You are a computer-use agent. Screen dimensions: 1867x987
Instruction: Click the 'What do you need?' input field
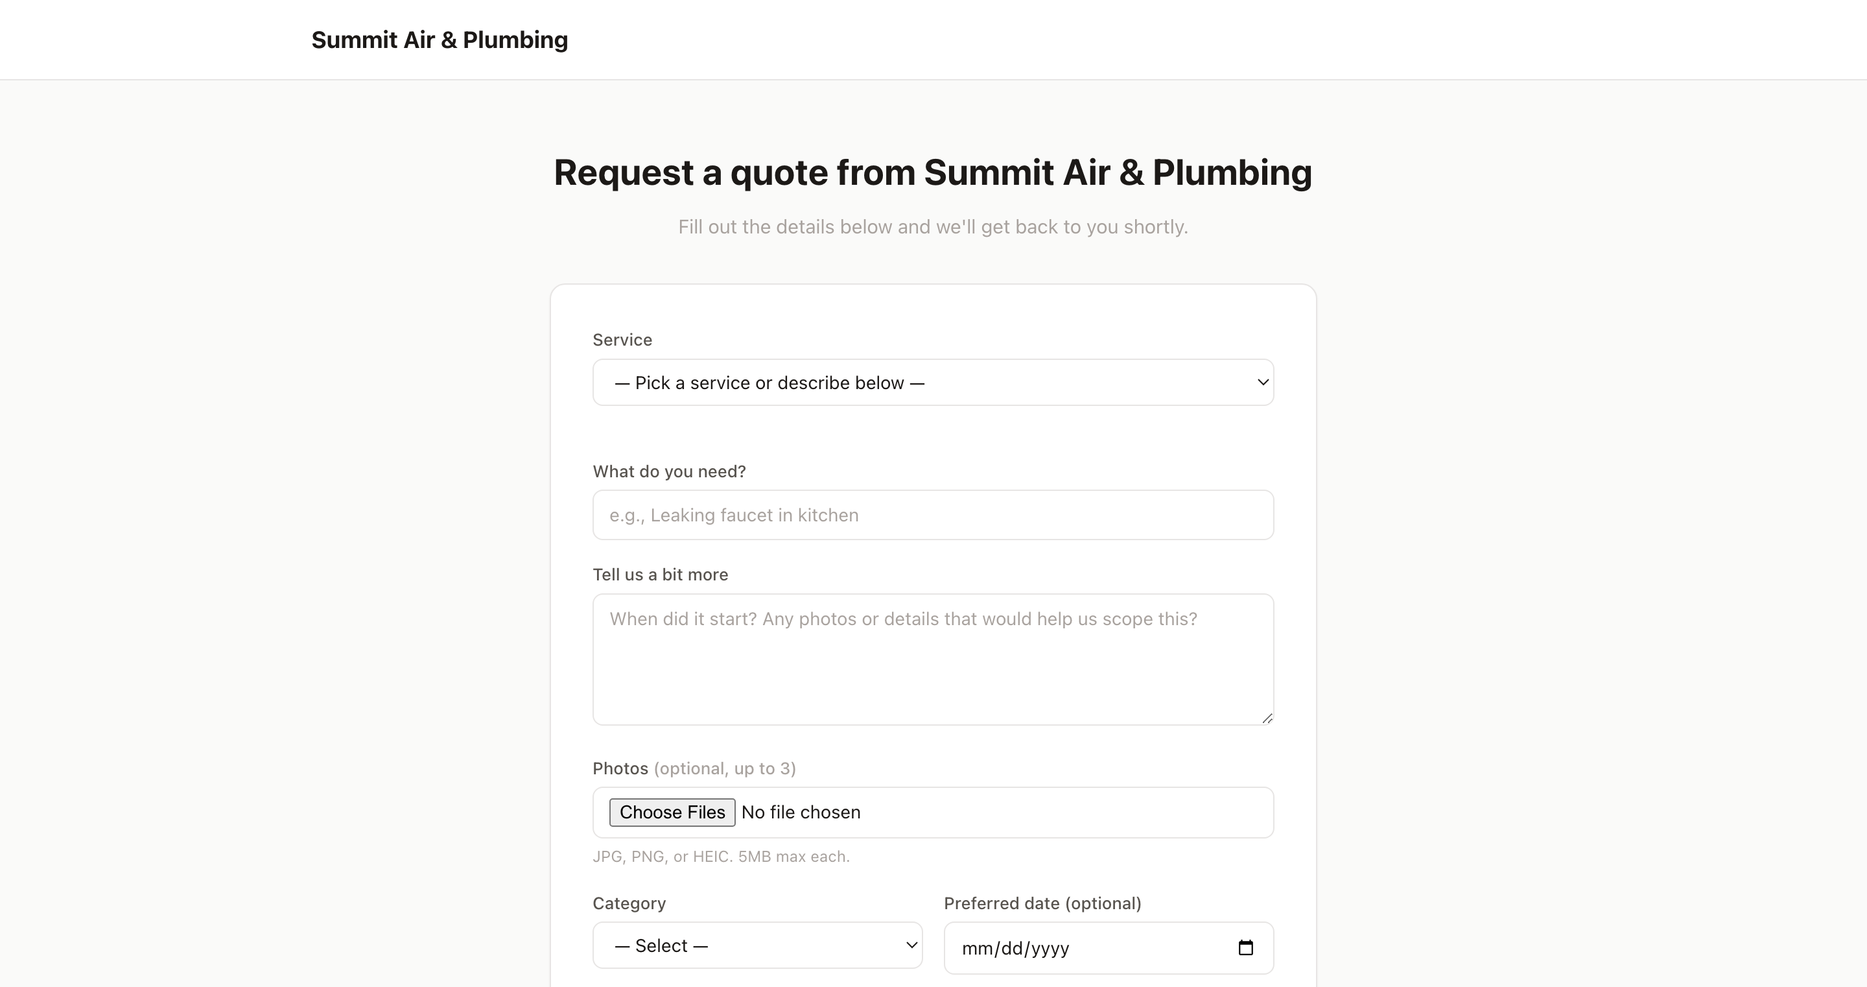933,515
